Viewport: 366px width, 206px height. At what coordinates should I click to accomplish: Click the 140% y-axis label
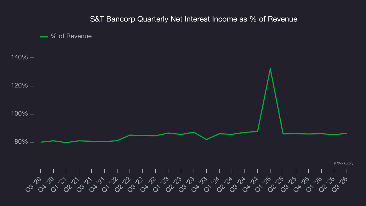(x=19, y=58)
